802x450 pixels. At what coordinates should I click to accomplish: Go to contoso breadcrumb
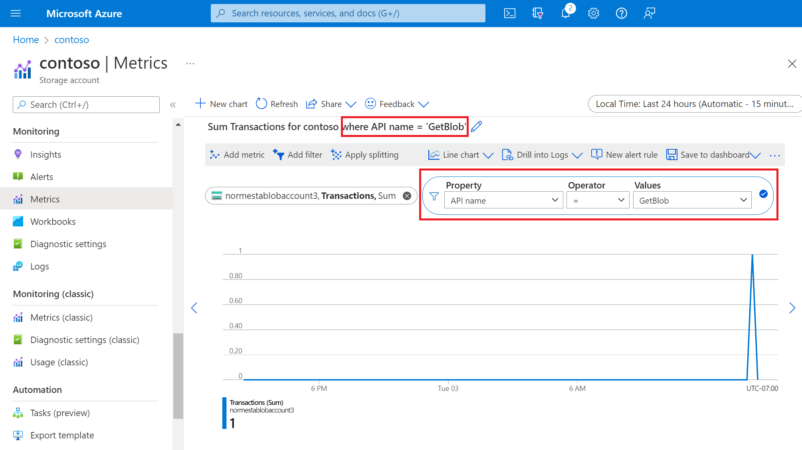[72, 40]
